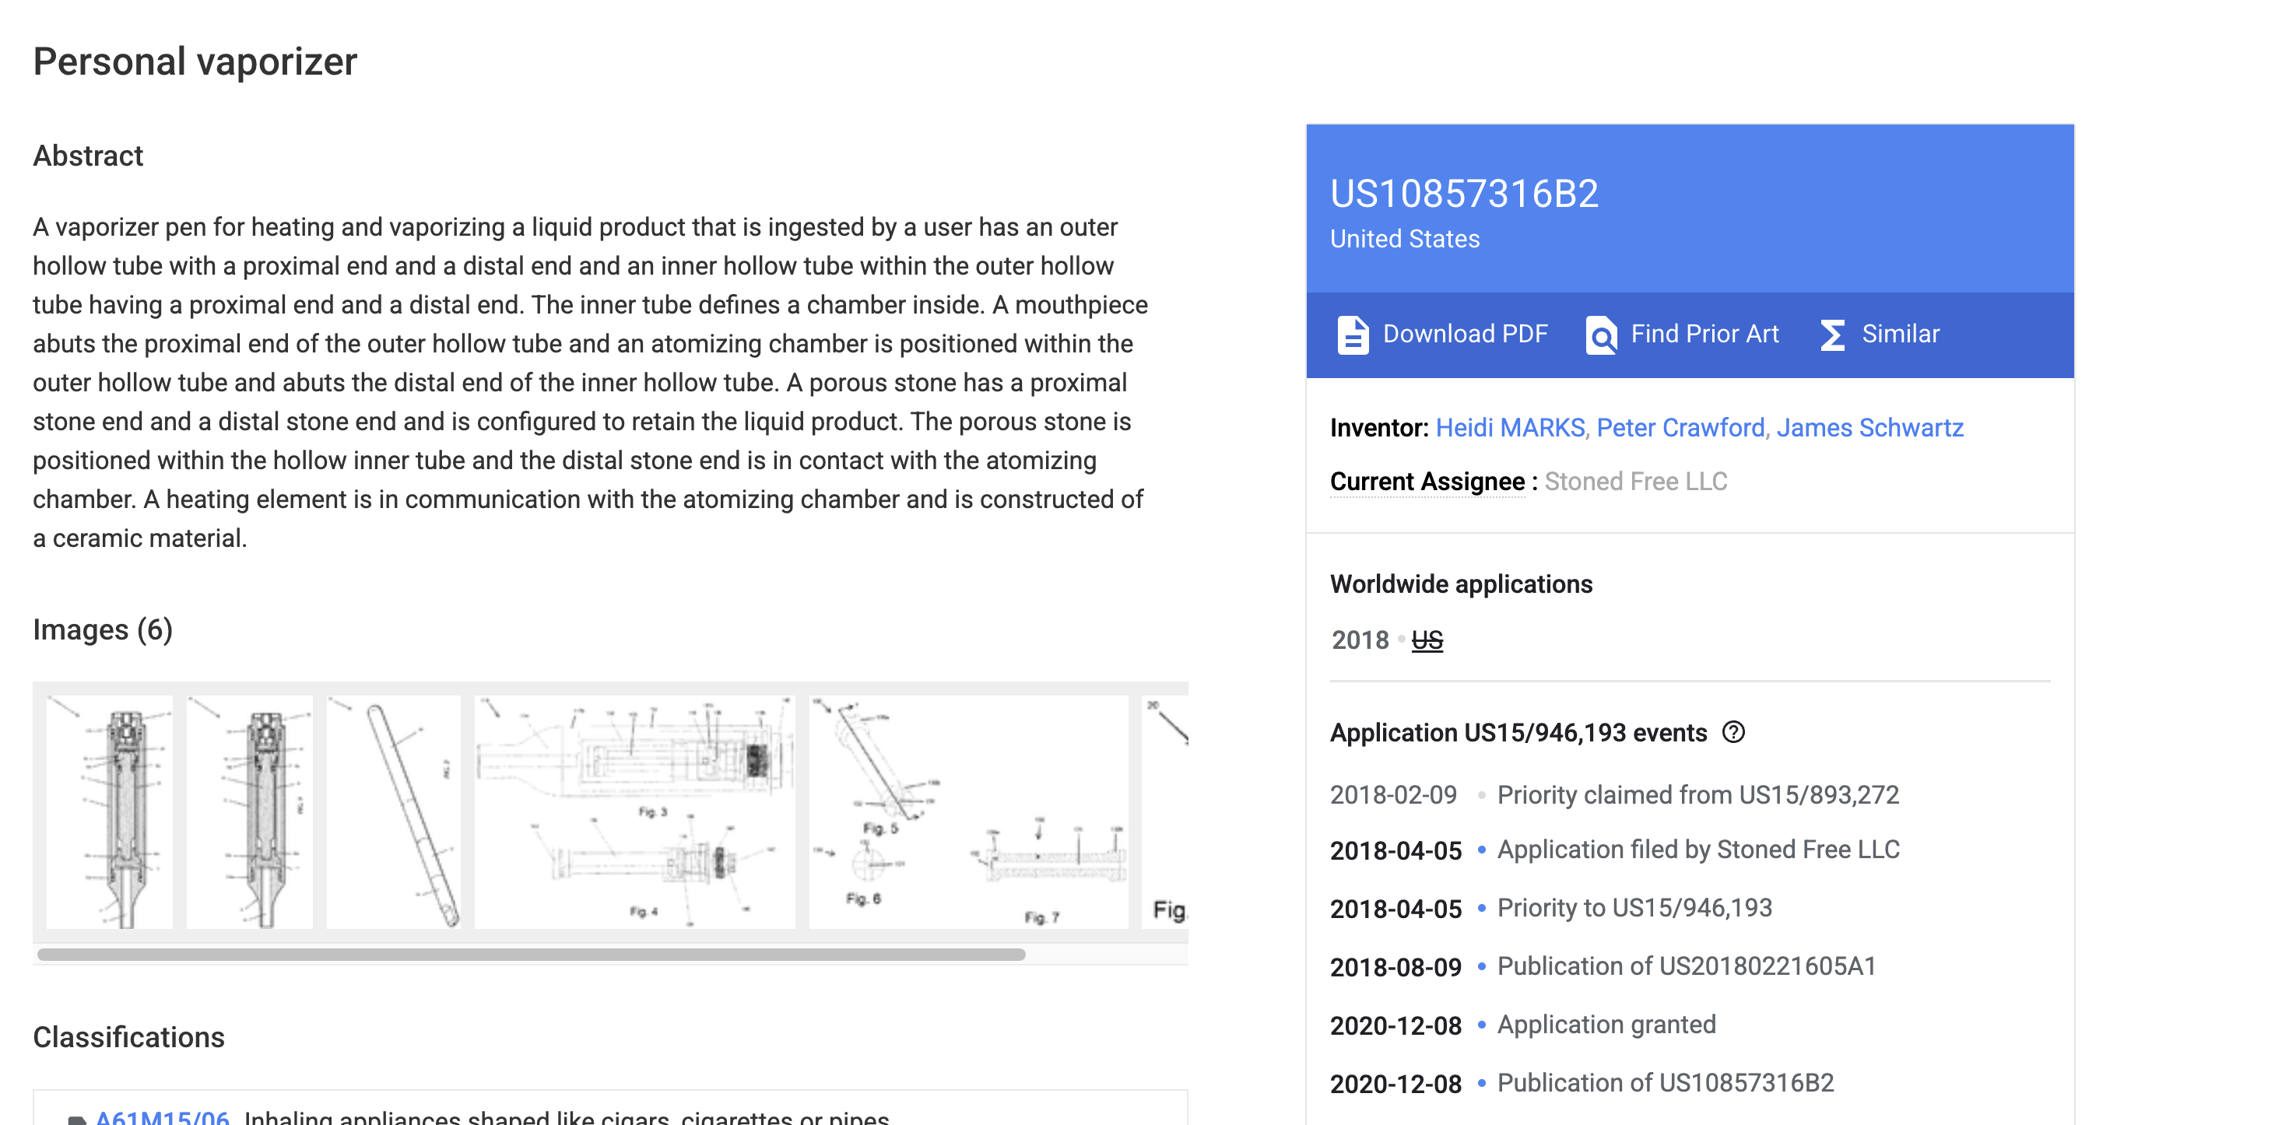Open second vaporizer cross-section figure thumbnail
The width and height of the screenshot is (2296, 1125).
pos(250,812)
